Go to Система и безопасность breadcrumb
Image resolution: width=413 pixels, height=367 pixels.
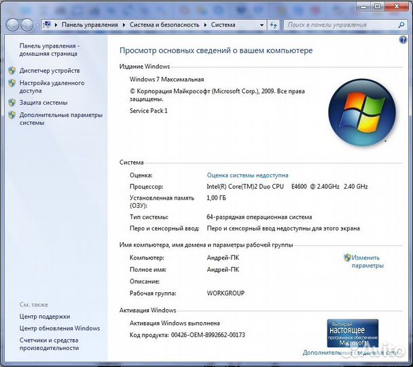tap(164, 24)
